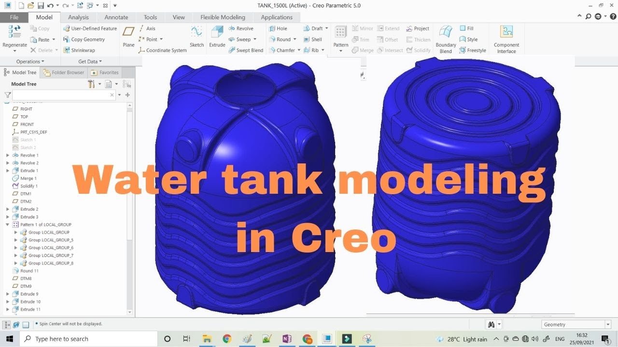Click the model tree filter funnel icon
This screenshot has height=347, width=618.
(8, 95)
